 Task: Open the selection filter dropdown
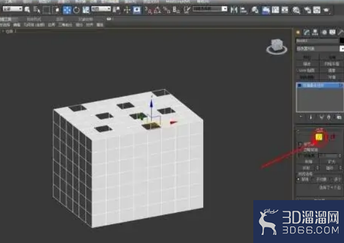13,9
